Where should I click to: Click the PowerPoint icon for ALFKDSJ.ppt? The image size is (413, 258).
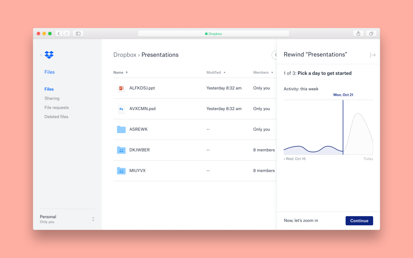click(x=121, y=88)
